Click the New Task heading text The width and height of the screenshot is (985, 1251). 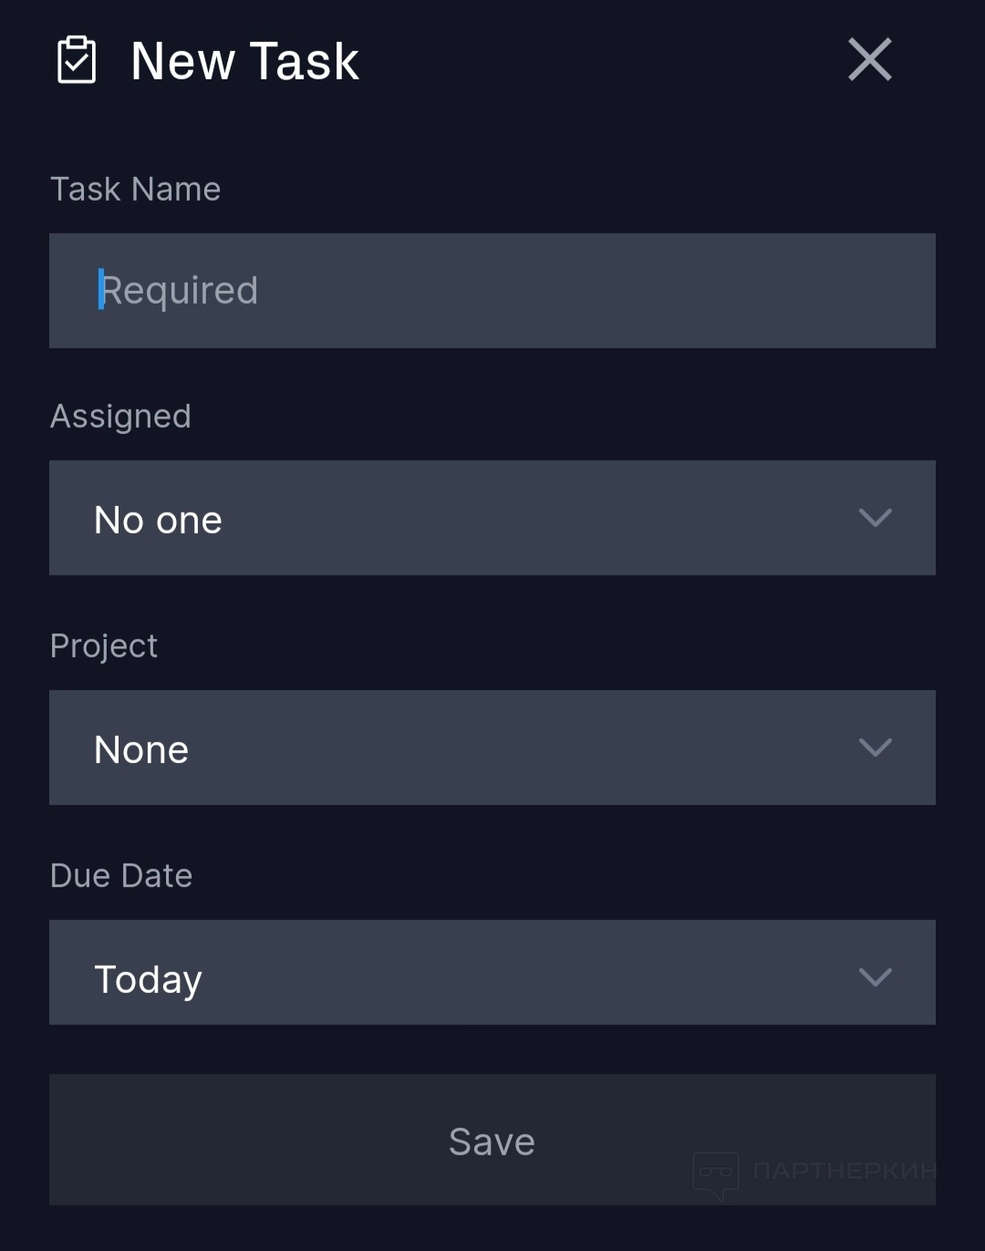click(244, 61)
